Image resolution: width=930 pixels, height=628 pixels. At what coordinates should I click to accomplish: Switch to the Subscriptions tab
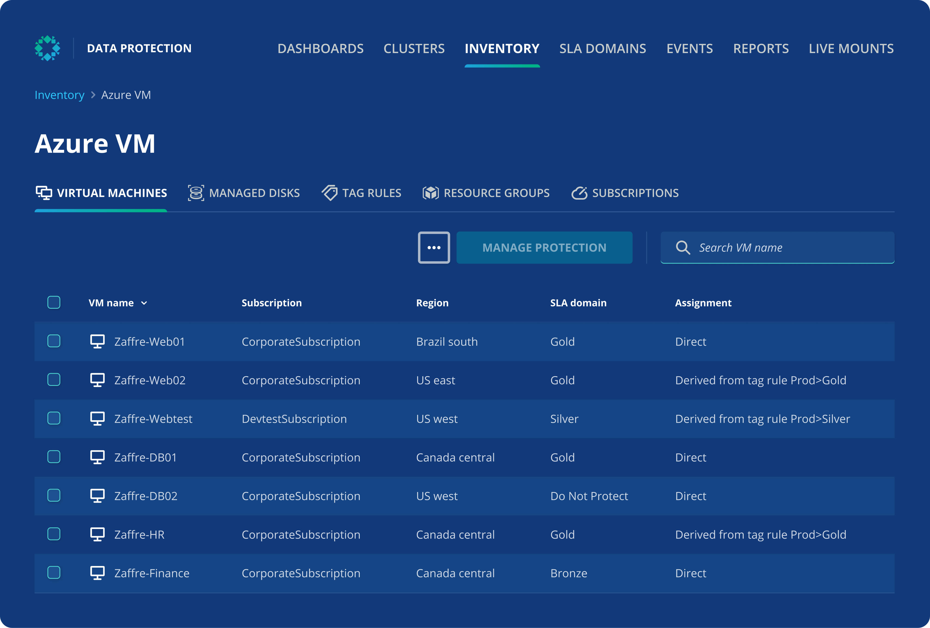[625, 193]
